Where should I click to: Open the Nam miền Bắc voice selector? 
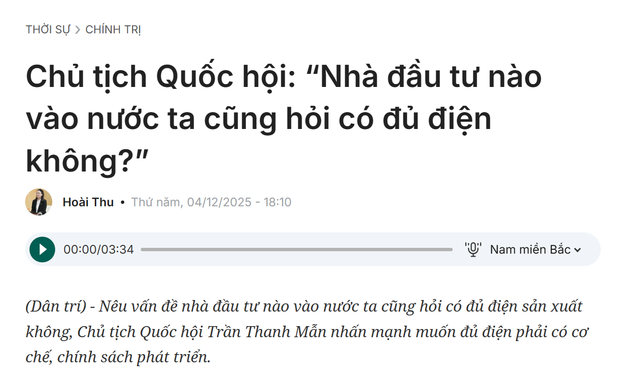tap(530, 249)
